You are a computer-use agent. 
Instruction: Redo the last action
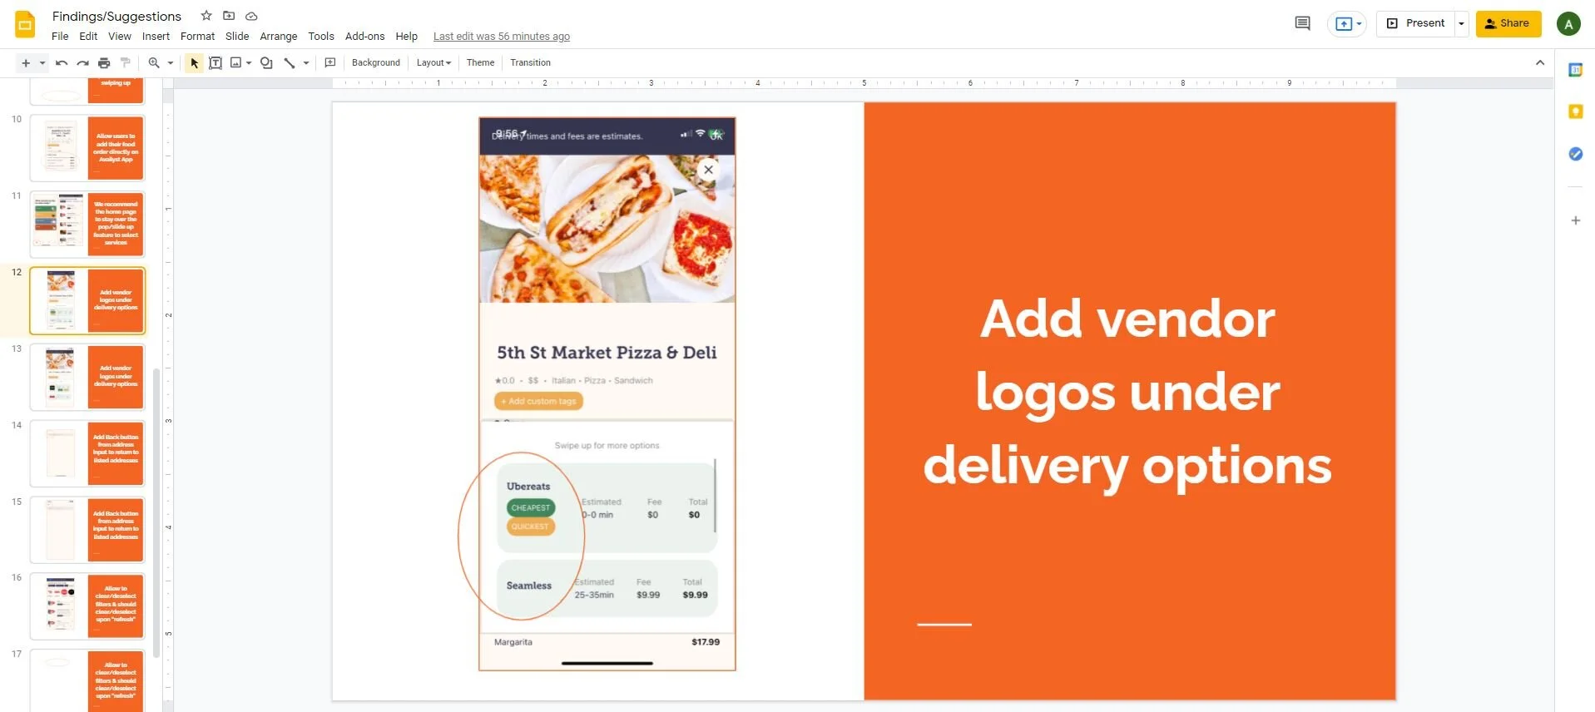pyautogui.click(x=82, y=62)
